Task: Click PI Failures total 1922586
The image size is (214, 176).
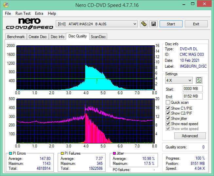Action: (x=96, y=168)
